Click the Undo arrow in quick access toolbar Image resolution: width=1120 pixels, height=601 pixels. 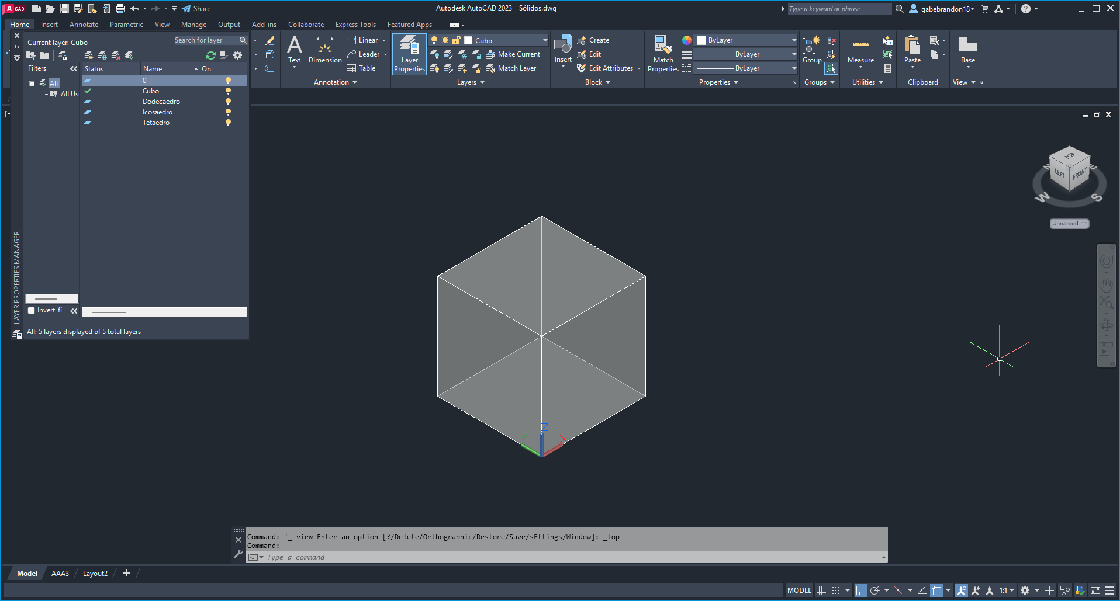click(135, 9)
